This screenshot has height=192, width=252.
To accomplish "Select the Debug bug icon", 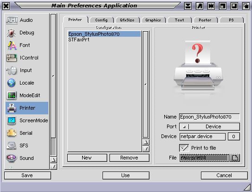I will (x=12, y=33).
